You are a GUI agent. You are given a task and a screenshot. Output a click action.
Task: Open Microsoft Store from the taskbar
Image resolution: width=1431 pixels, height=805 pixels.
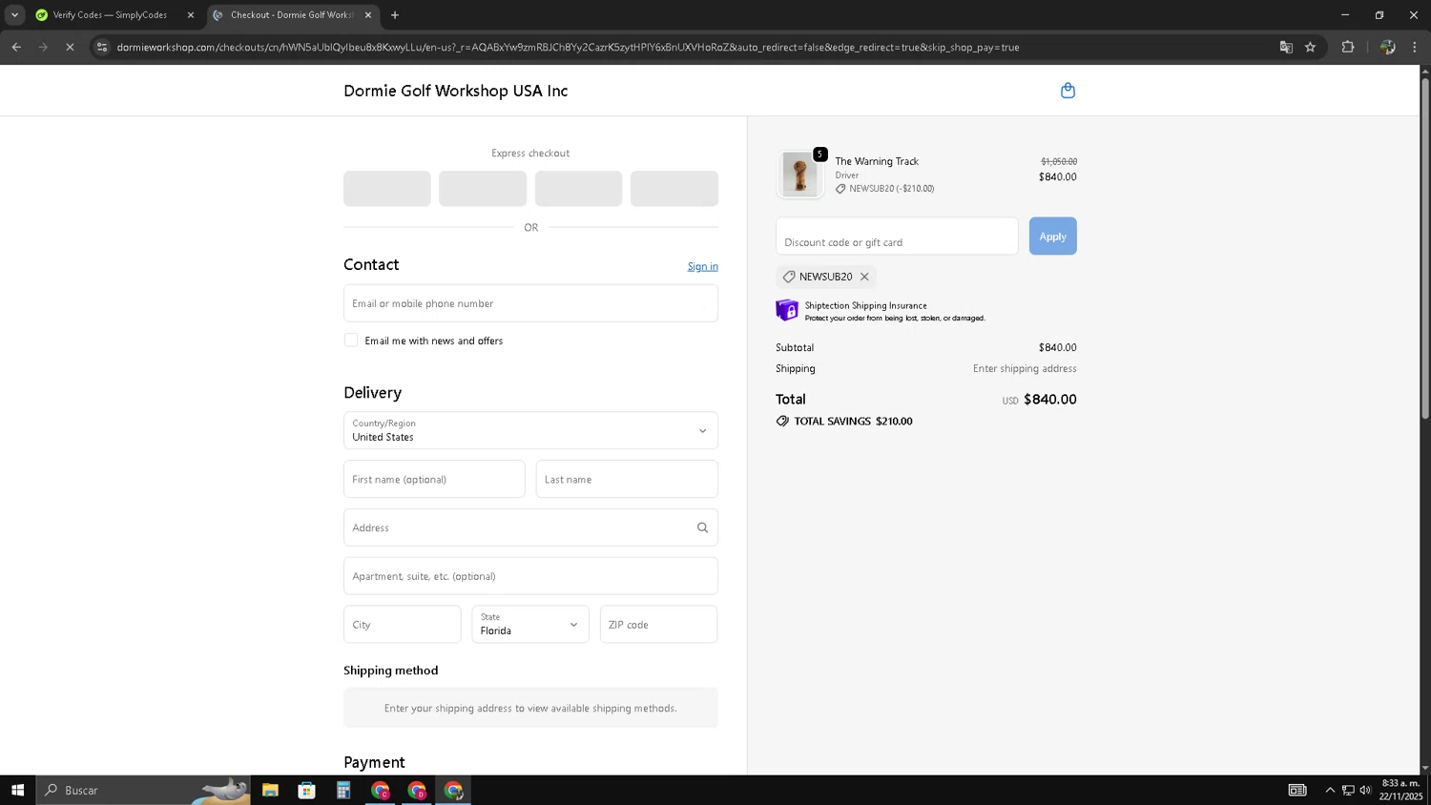pyautogui.click(x=306, y=790)
